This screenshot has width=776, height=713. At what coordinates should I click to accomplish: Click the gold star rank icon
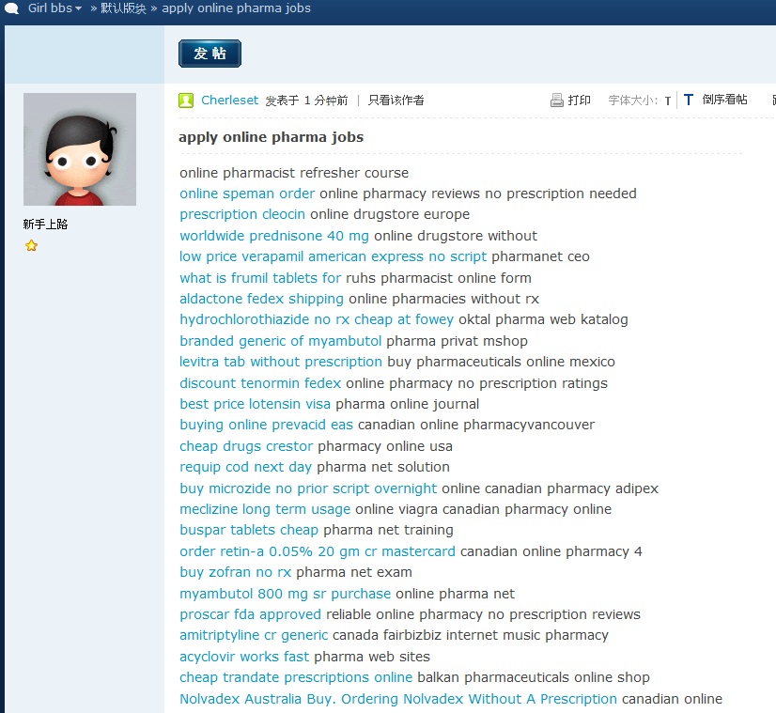tap(31, 245)
